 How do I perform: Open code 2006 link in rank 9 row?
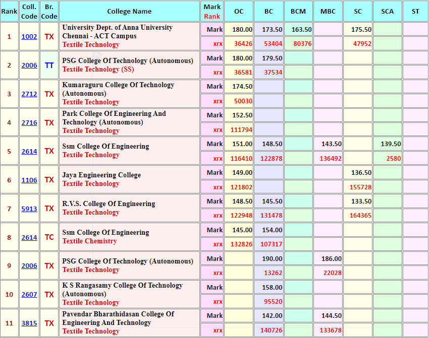pyautogui.click(x=29, y=265)
